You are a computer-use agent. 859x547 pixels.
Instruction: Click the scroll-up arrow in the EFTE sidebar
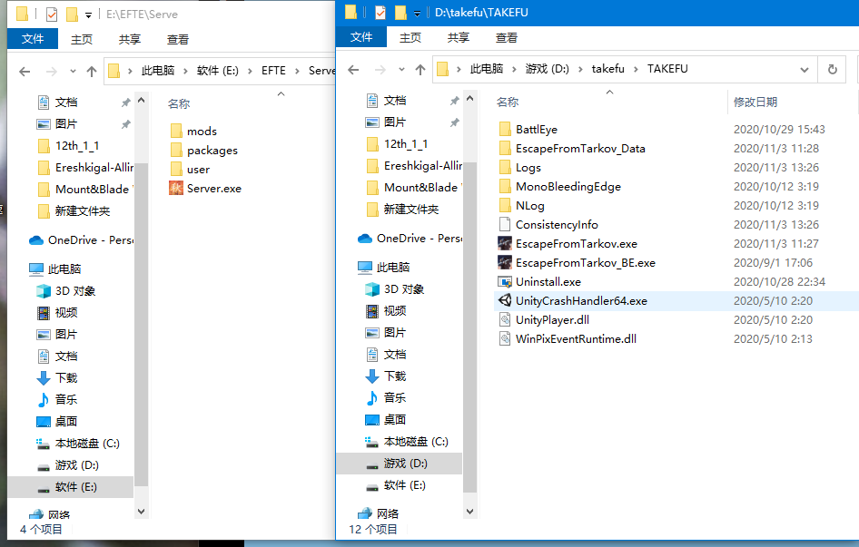point(141,101)
